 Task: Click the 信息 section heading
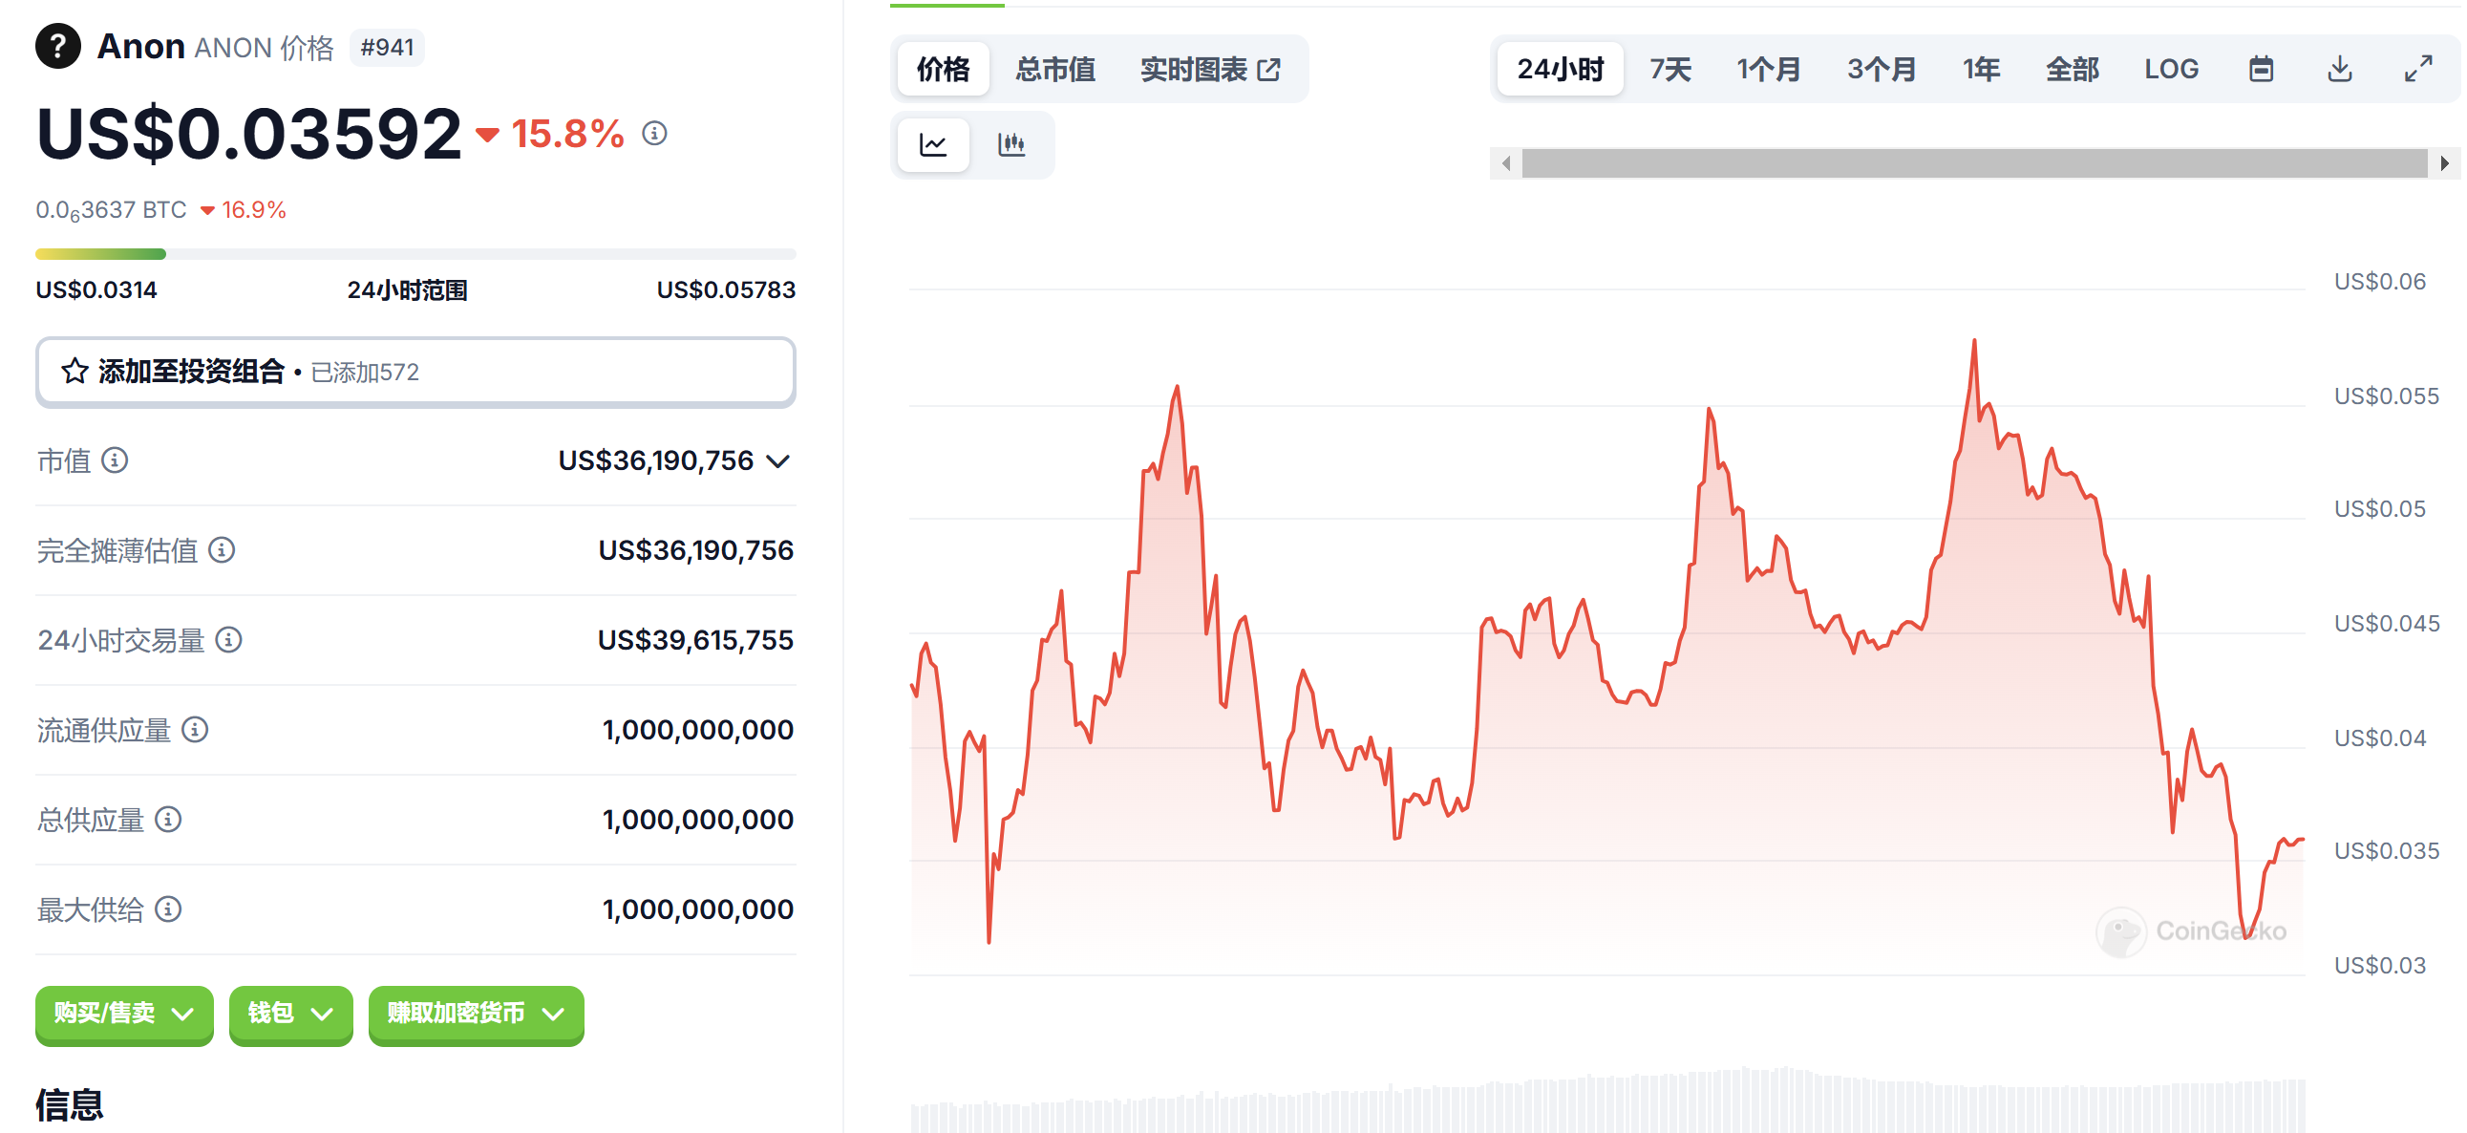69,1104
